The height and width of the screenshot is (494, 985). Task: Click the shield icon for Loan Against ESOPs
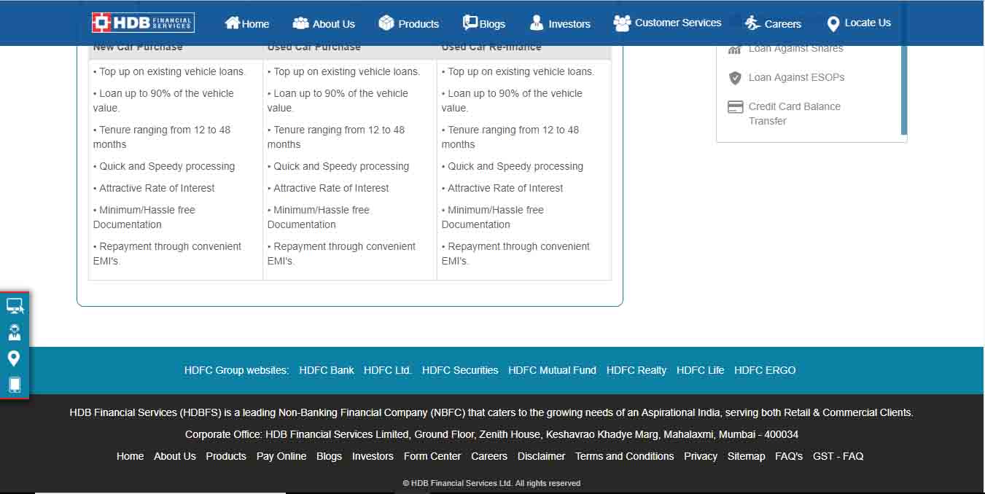tap(735, 78)
